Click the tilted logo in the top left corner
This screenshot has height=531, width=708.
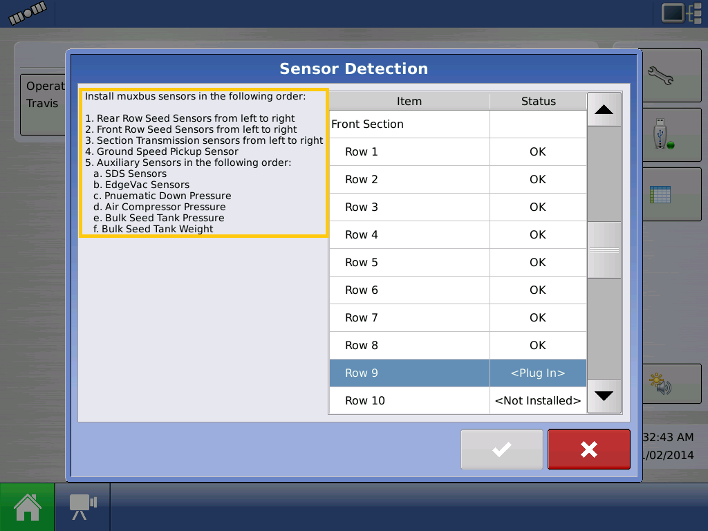click(x=26, y=14)
